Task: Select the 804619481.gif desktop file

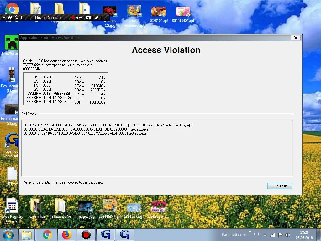Action: click(x=183, y=14)
